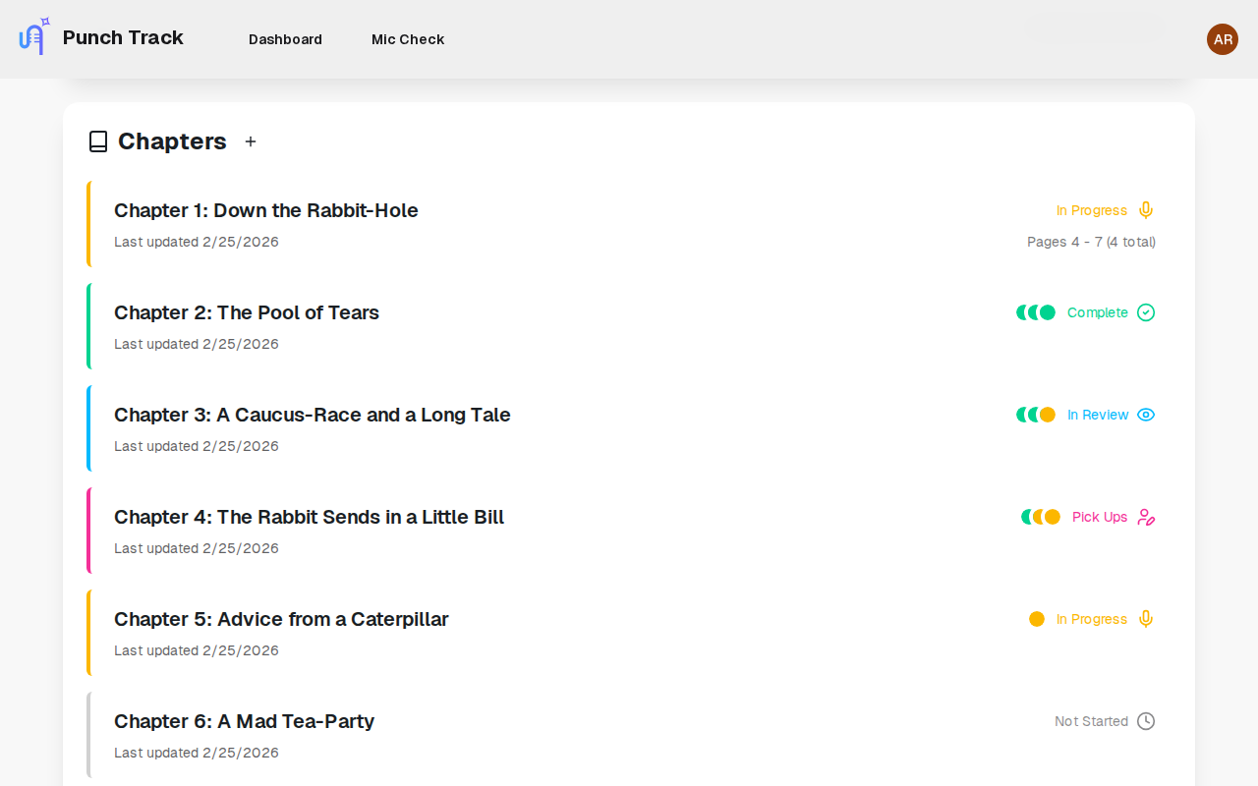Toggle the first progress dot on Chapter 2
The width and height of the screenshot is (1258, 786).
click(x=1022, y=312)
